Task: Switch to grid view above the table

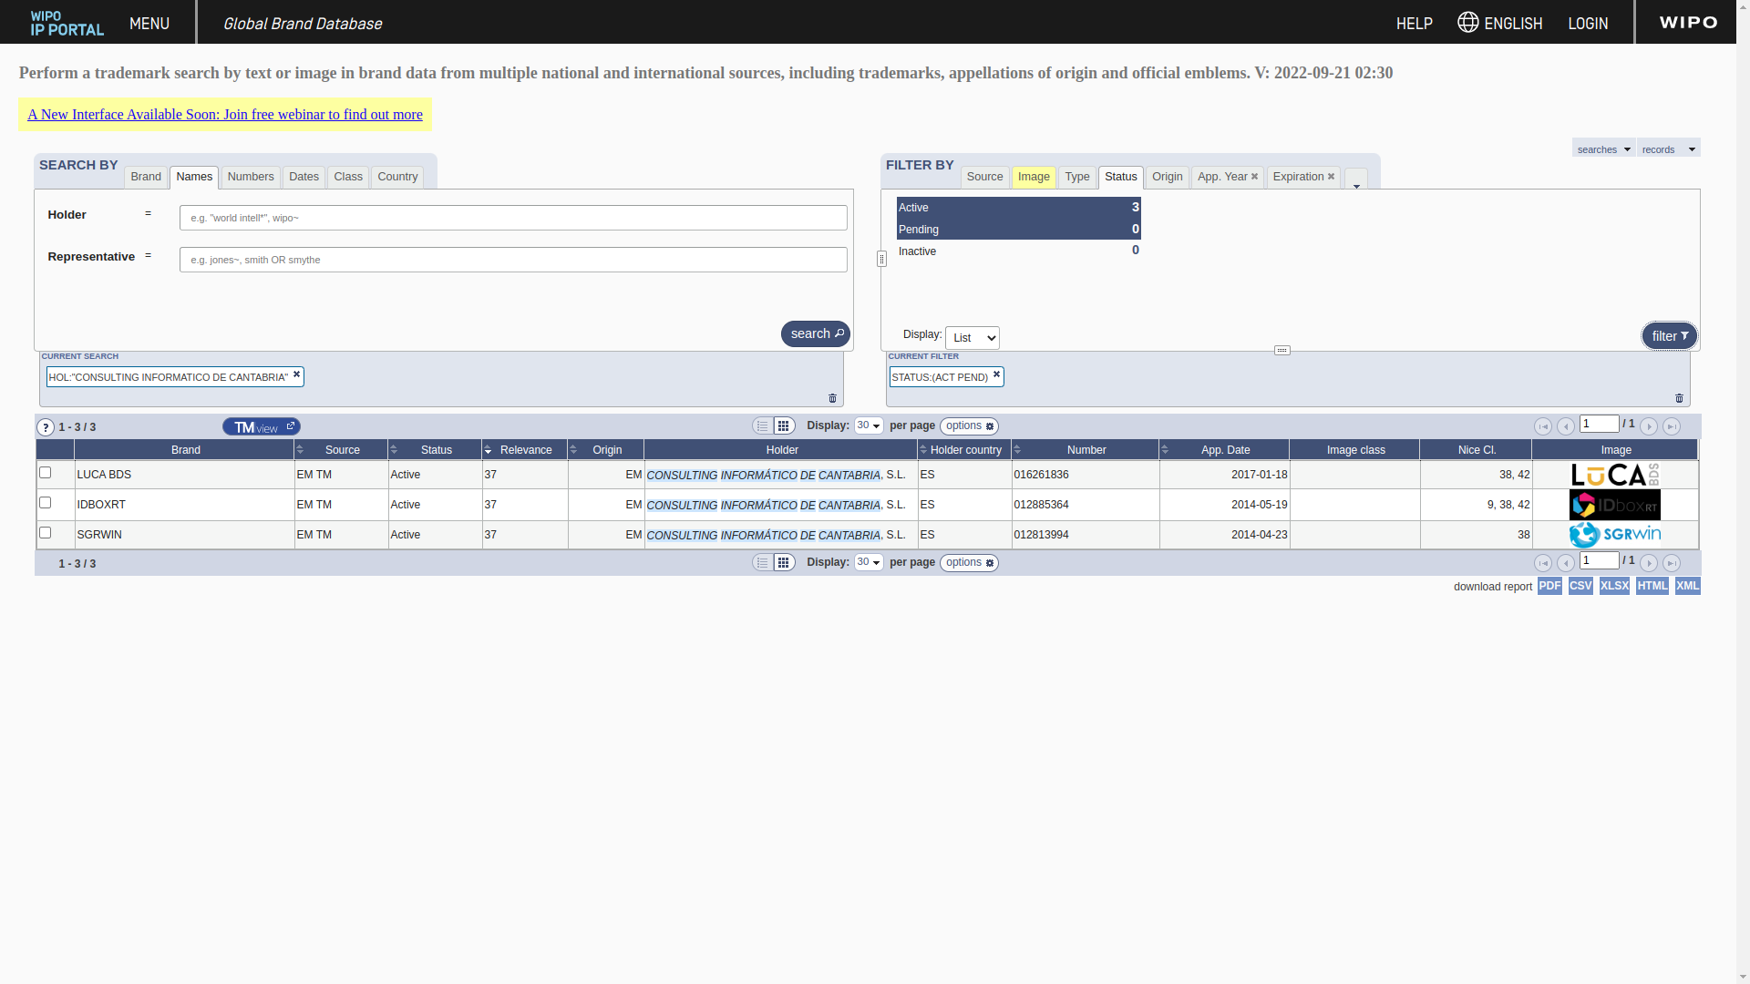Action: 784,426
